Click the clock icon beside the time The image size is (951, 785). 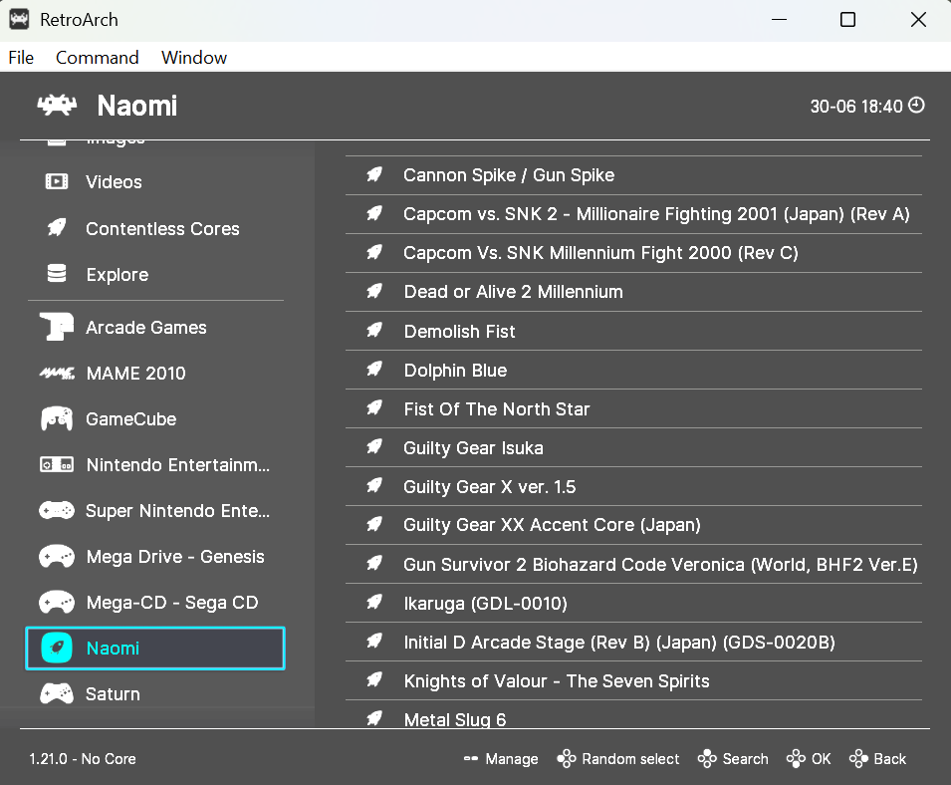point(916,105)
